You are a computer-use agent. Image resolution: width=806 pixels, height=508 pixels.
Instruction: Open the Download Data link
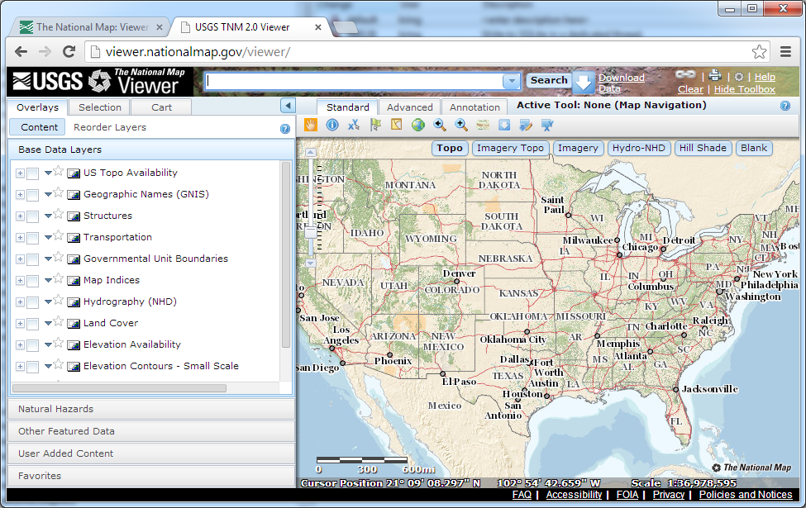pos(621,83)
